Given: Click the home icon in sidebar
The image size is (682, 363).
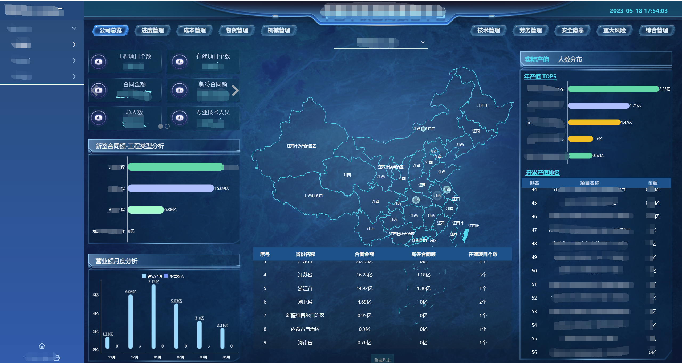Looking at the screenshot, I should pyautogui.click(x=42, y=346).
